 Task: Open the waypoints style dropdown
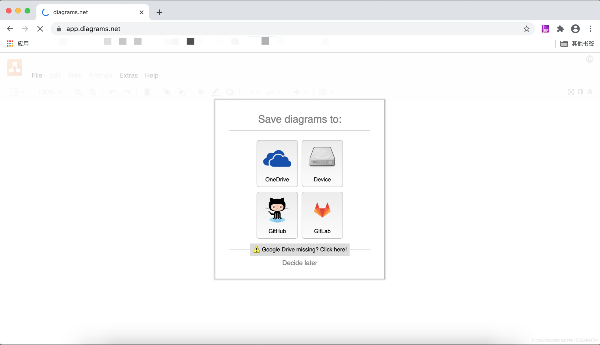click(274, 92)
